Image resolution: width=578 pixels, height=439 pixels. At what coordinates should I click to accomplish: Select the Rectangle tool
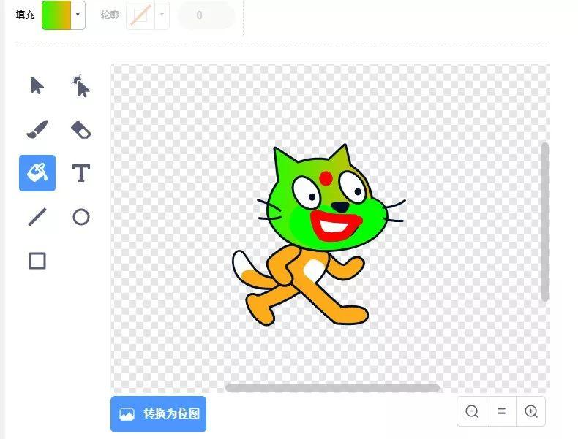[37, 261]
